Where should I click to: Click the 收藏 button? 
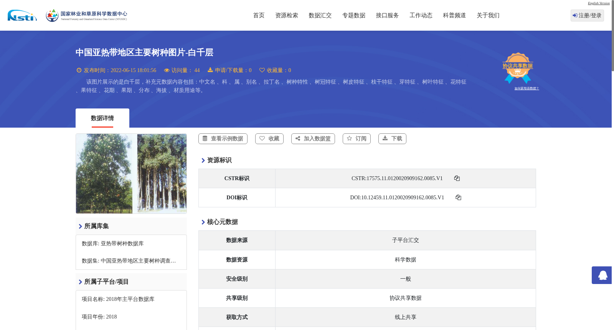pyautogui.click(x=269, y=139)
